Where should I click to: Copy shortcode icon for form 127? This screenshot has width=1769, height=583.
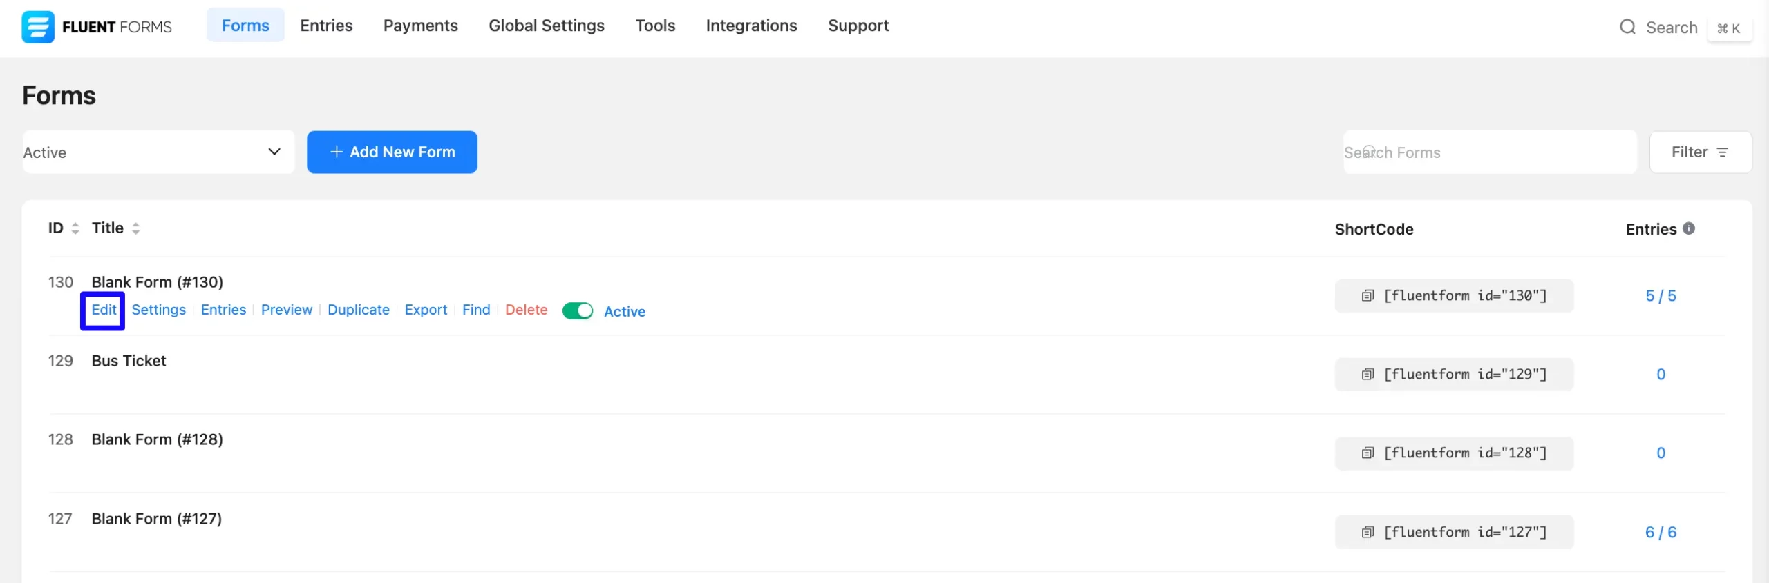tap(1368, 533)
